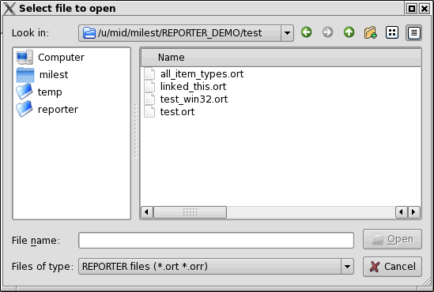Click the folder icon beside reporter
Screen dimensions: 434x292
(25, 109)
